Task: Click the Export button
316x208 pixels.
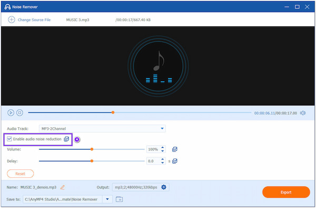Action: pyautogui.click(x=286, y=192)
